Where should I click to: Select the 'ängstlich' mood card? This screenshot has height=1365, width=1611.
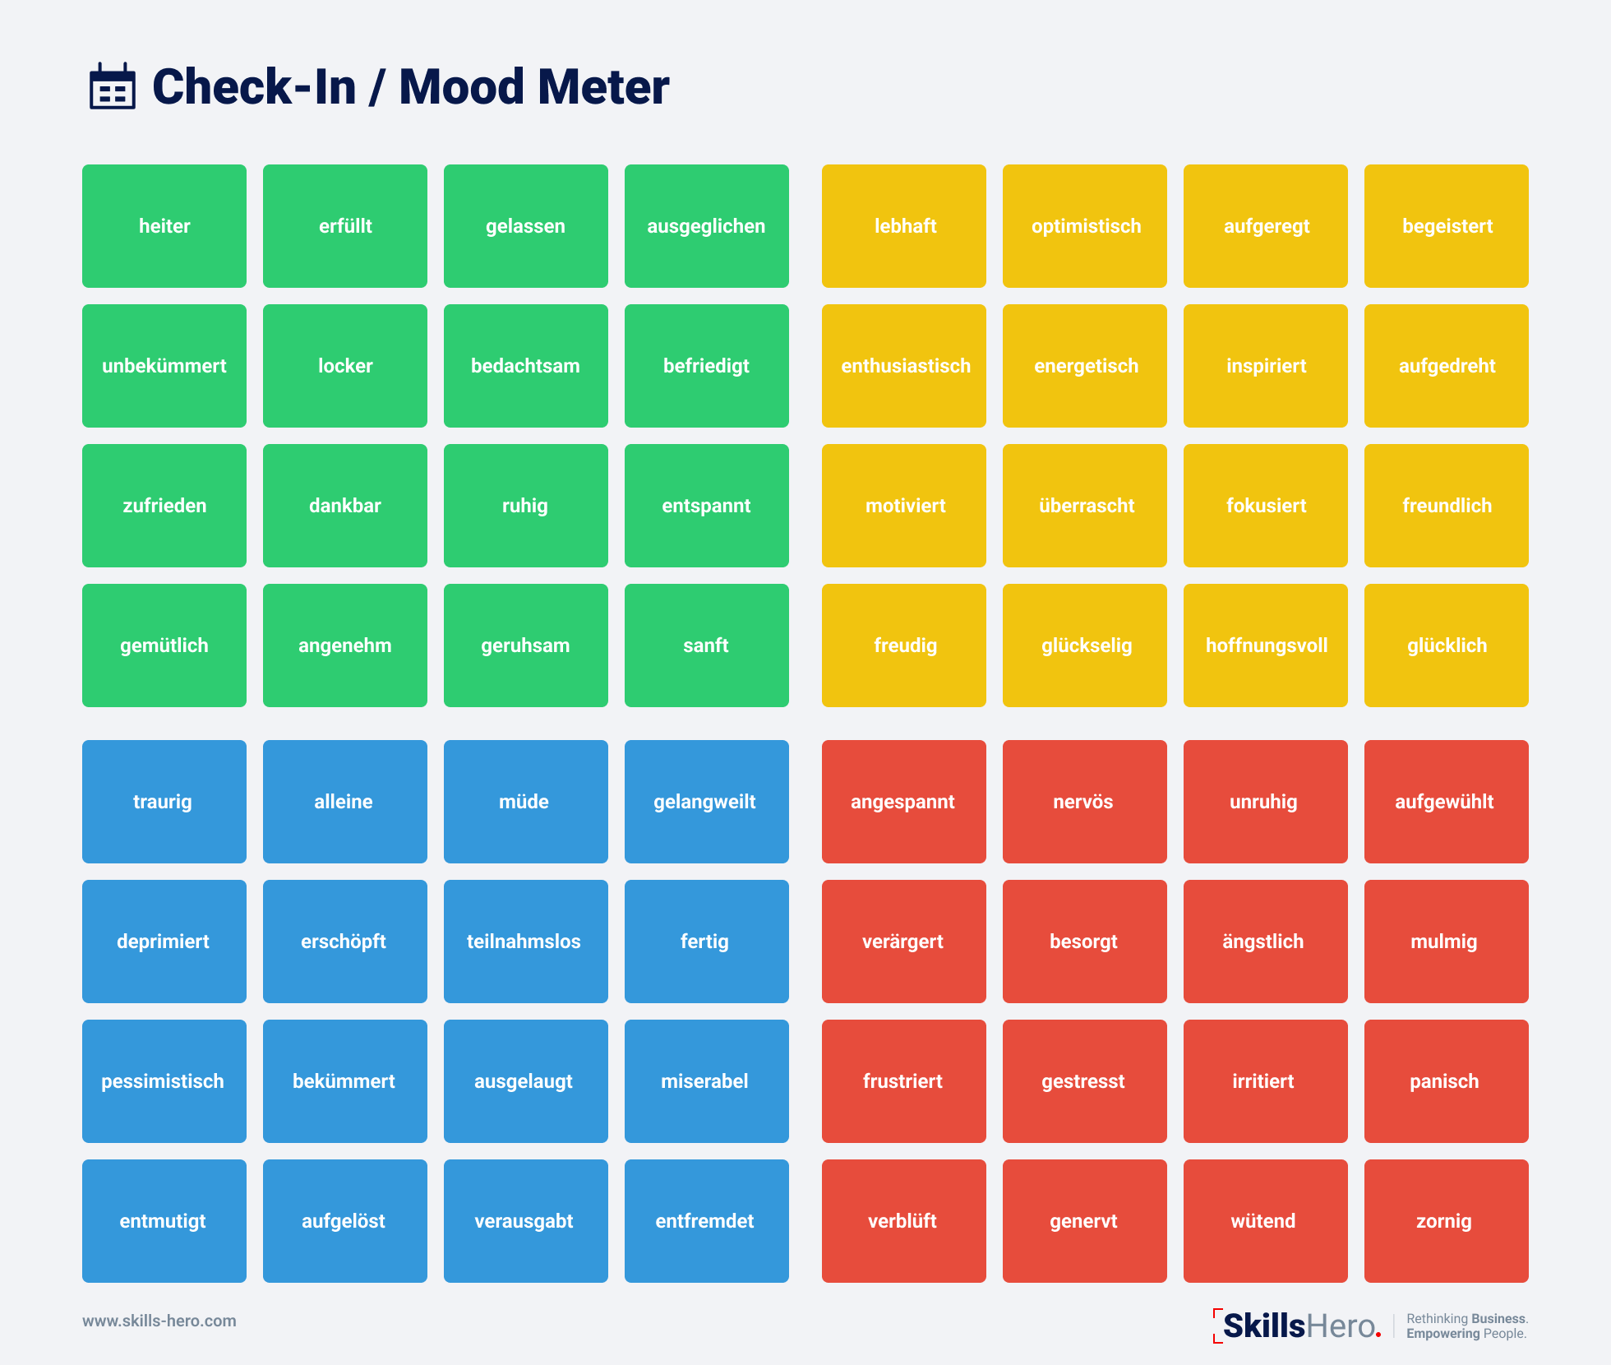click(x=1266, y=942)
